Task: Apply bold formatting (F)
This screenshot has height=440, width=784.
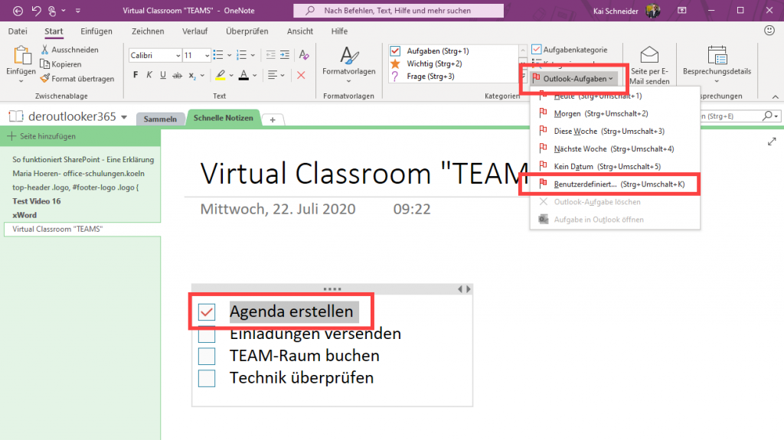Action: pyautogui.click(x=136, y=75)
